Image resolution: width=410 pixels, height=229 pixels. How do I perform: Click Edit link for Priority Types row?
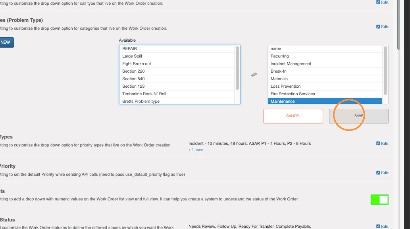[382, 143]
